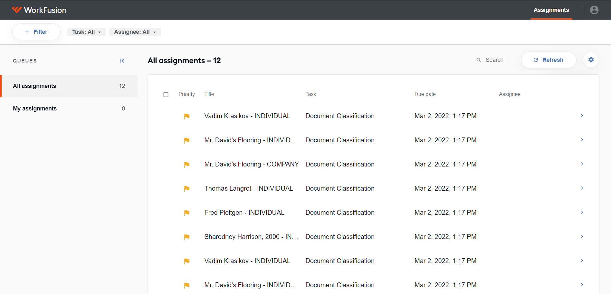Screen dimensions: 611x294
Task: Click priority flag for Fred Pleitgen row
Action: (x=186, y=213)
